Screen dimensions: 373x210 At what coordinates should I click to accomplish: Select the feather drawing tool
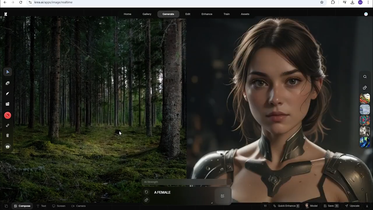coord(8,93)
